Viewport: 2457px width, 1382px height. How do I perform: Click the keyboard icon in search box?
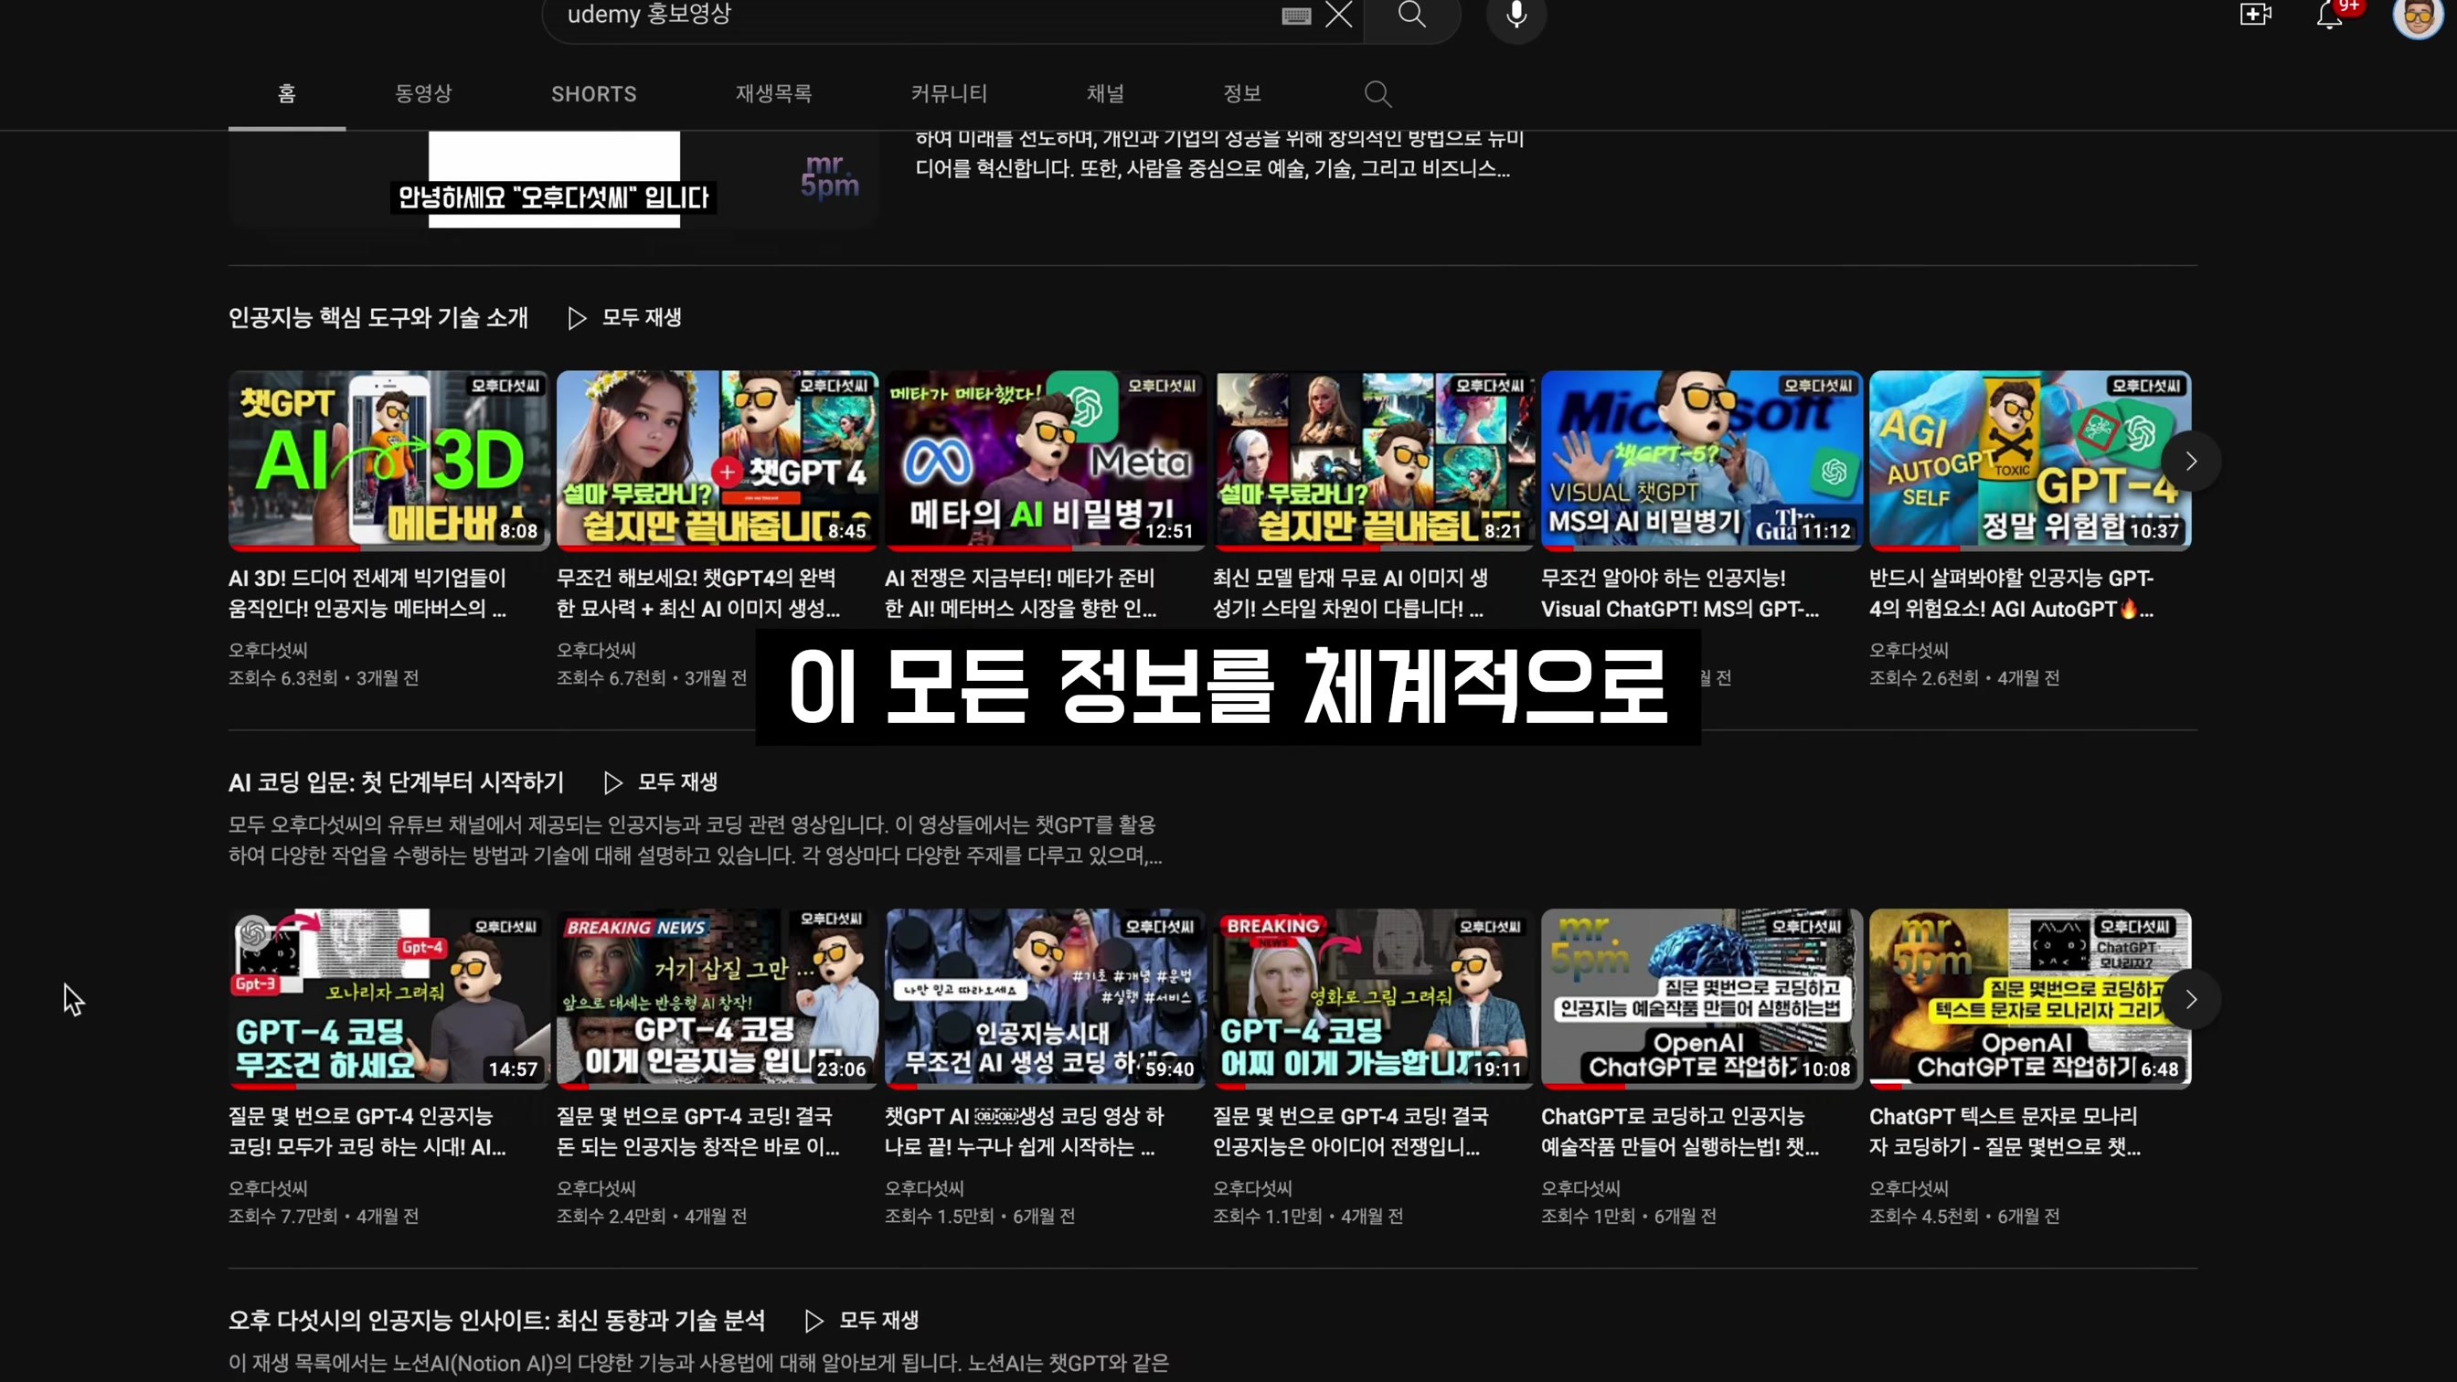(1296, 16)
